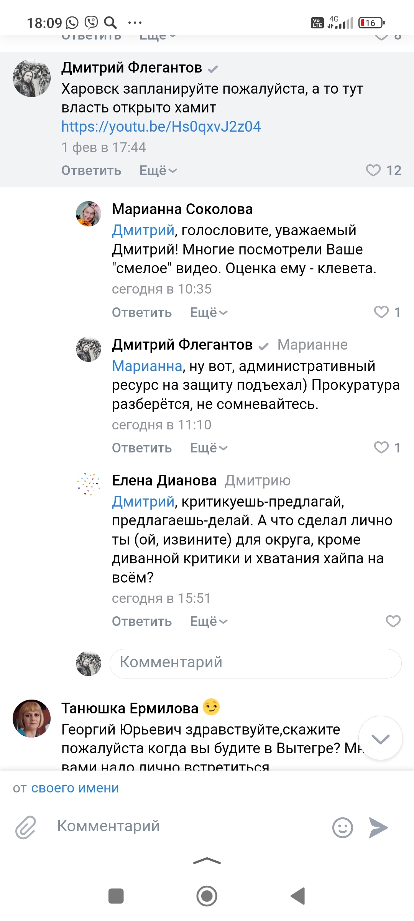414x921 pixels.
Task: Open Ещё dropdown under the 17:44 comment
Action: [x=158, y=170]
